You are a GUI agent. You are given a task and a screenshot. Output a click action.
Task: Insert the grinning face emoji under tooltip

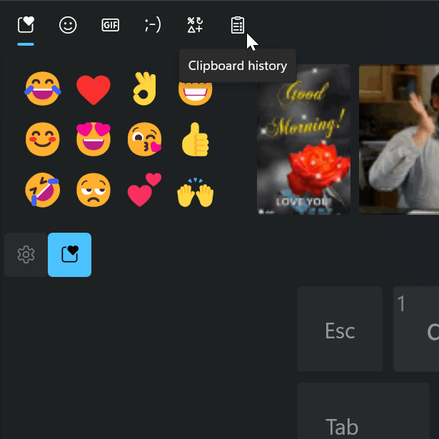pyautogui.click(x=196, y=94)
